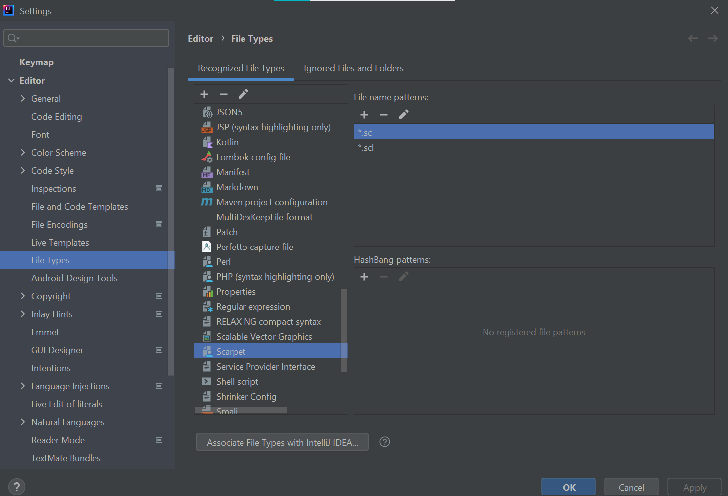
Task: Edit the selected recognized file type
Action: tap(243, 94)
